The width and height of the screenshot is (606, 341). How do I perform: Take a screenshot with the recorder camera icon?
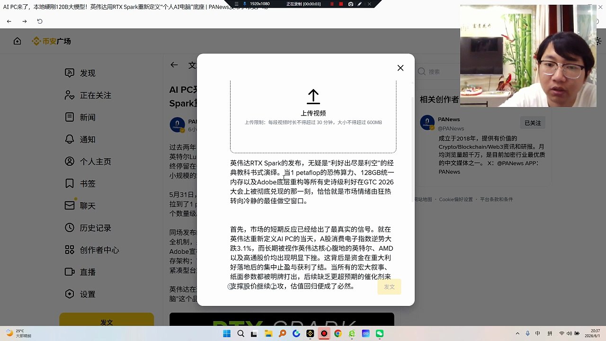[350, 4]
